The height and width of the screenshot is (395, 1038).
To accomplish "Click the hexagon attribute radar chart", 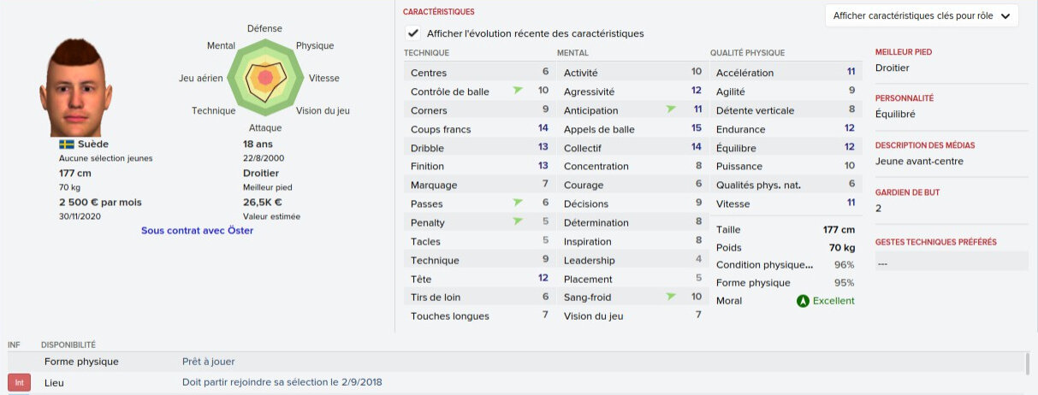I will pos(264,78).
